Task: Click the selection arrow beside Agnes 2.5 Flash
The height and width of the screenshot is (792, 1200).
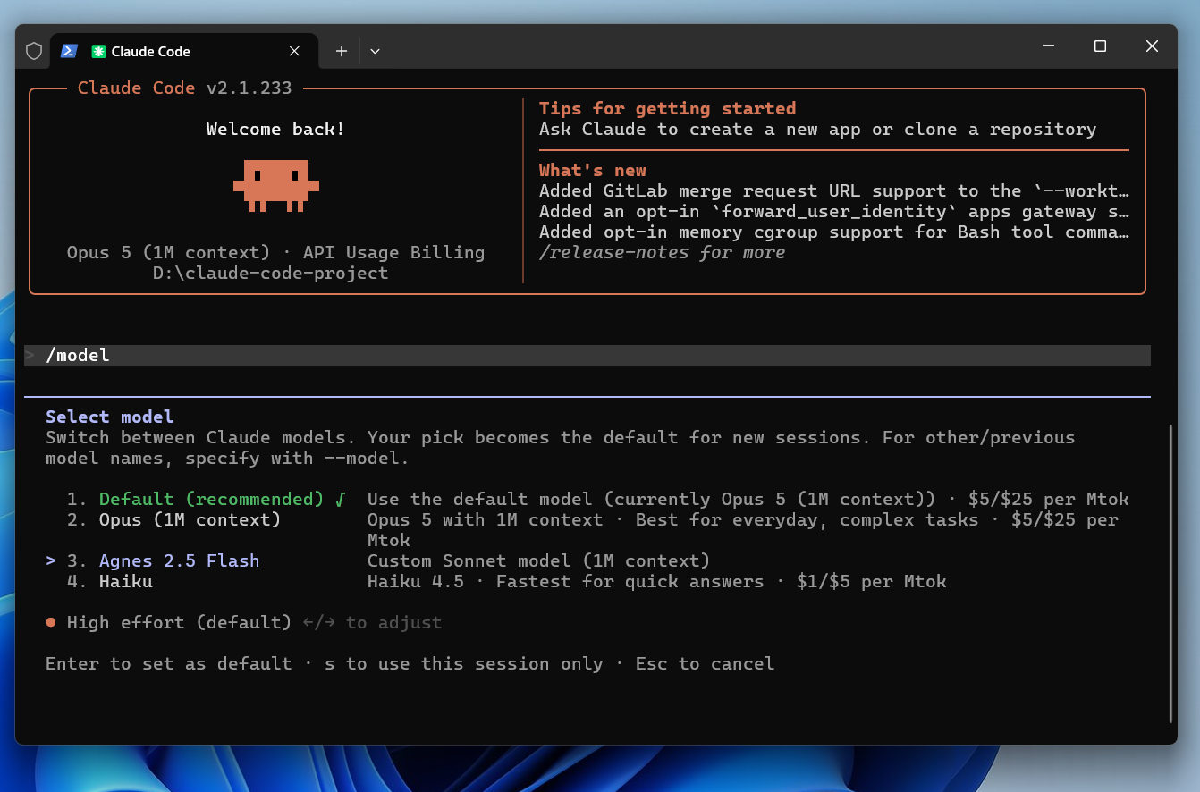Action: [x=51, y=560]
